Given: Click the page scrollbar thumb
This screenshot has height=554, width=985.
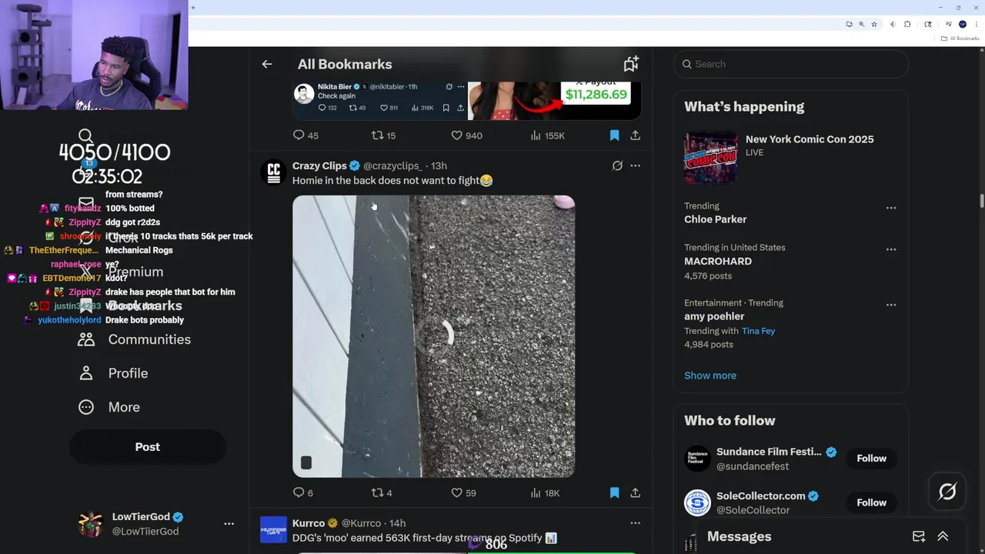Looking at the screenshot, I should 981,201.
